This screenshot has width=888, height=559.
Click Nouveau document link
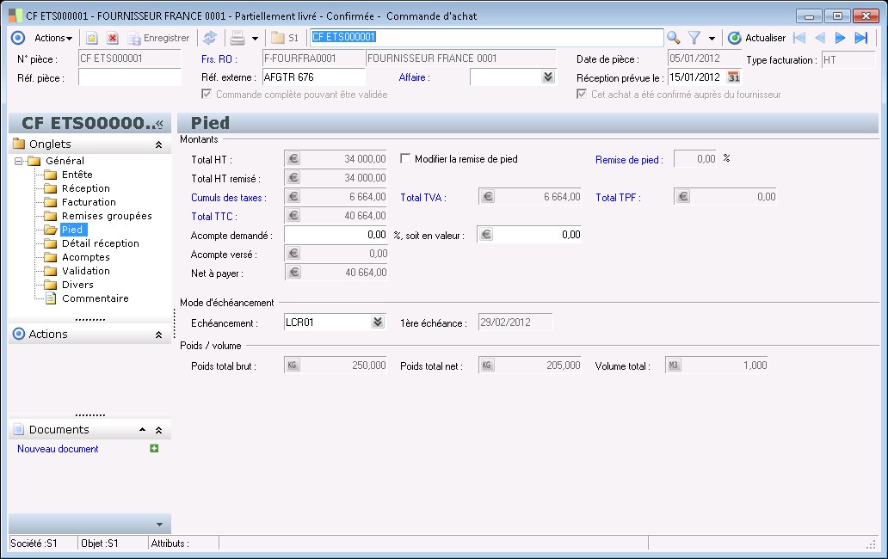(x=58, y=449)
